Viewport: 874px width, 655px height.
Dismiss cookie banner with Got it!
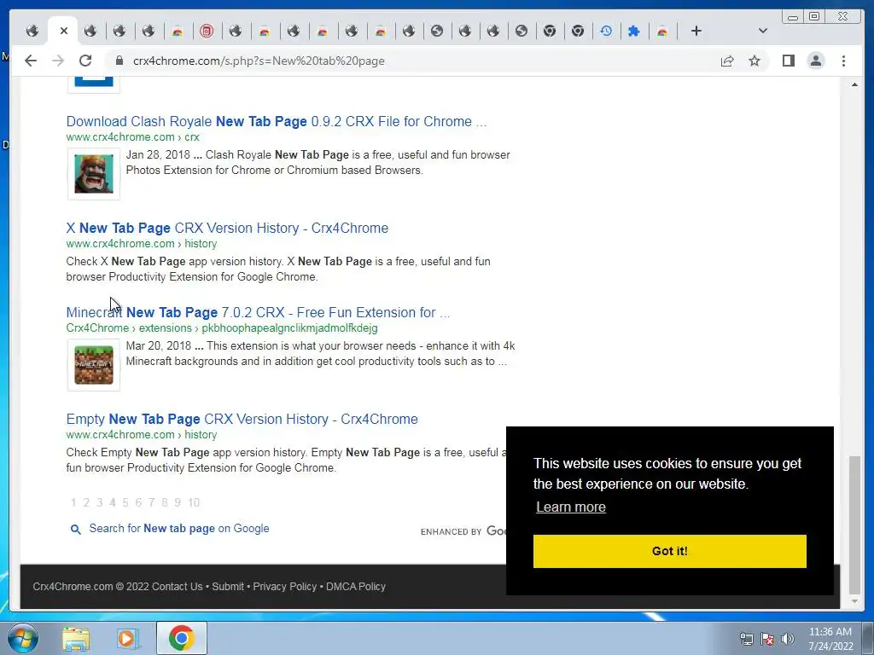click(x=669, y=551)
